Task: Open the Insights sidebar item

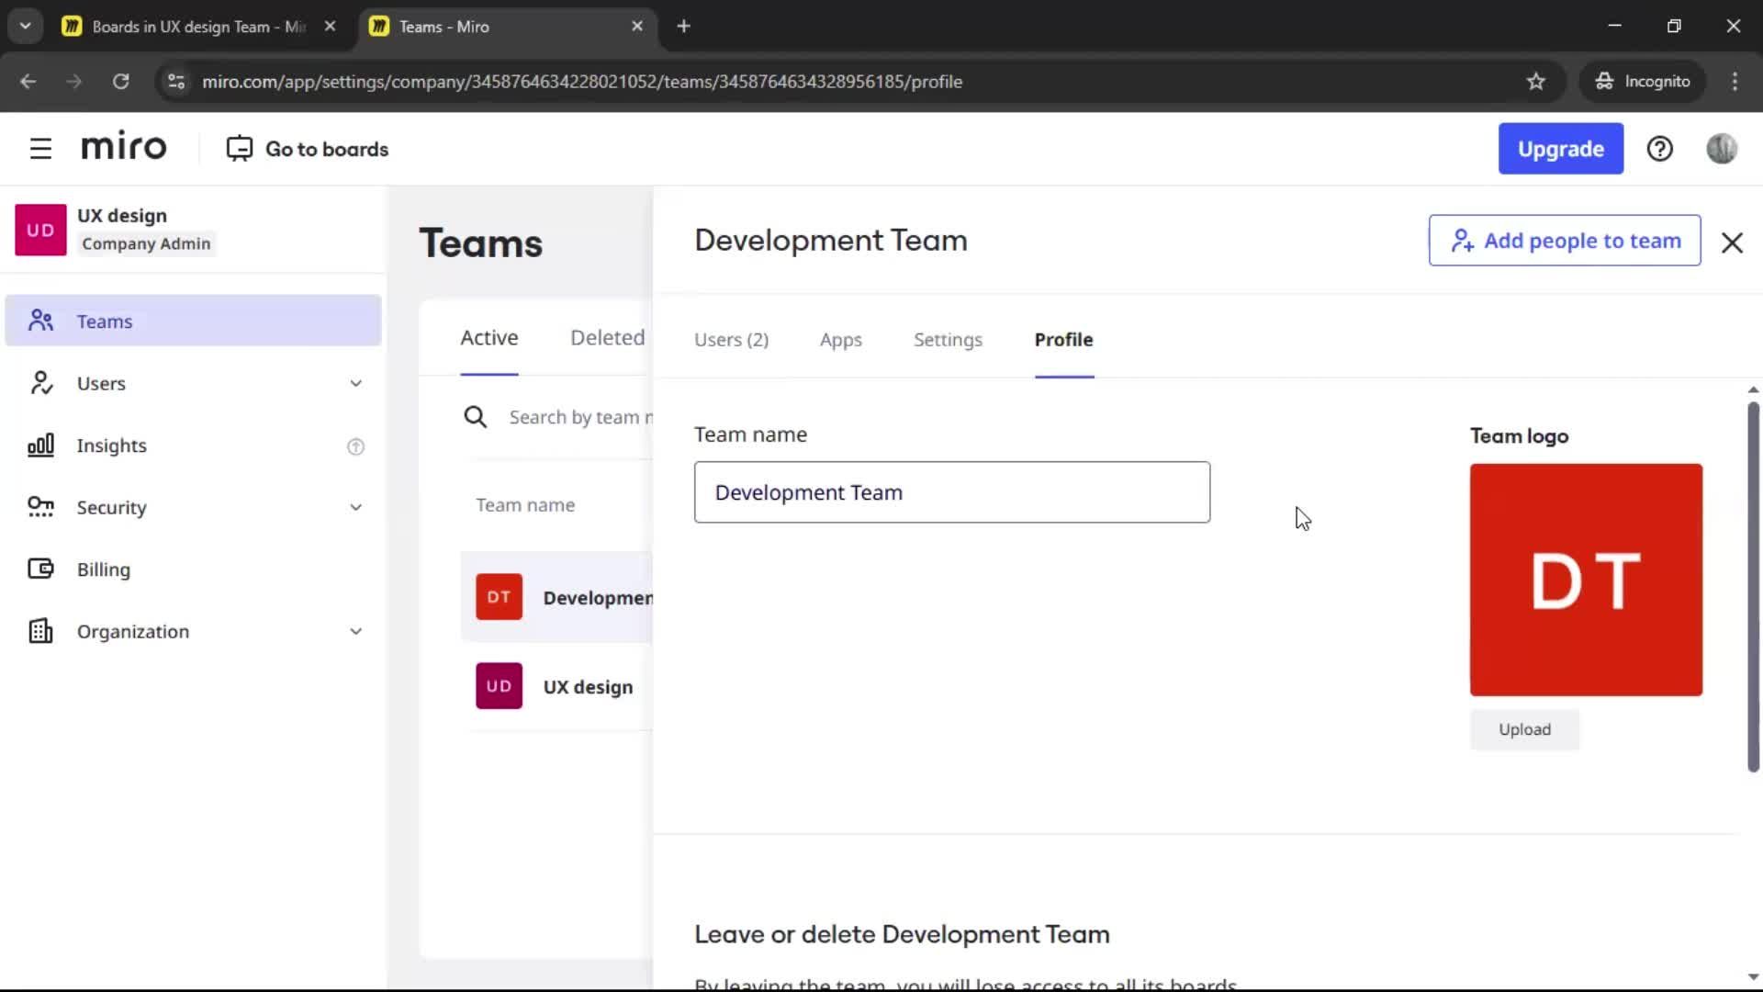Action: click(193, 445)
